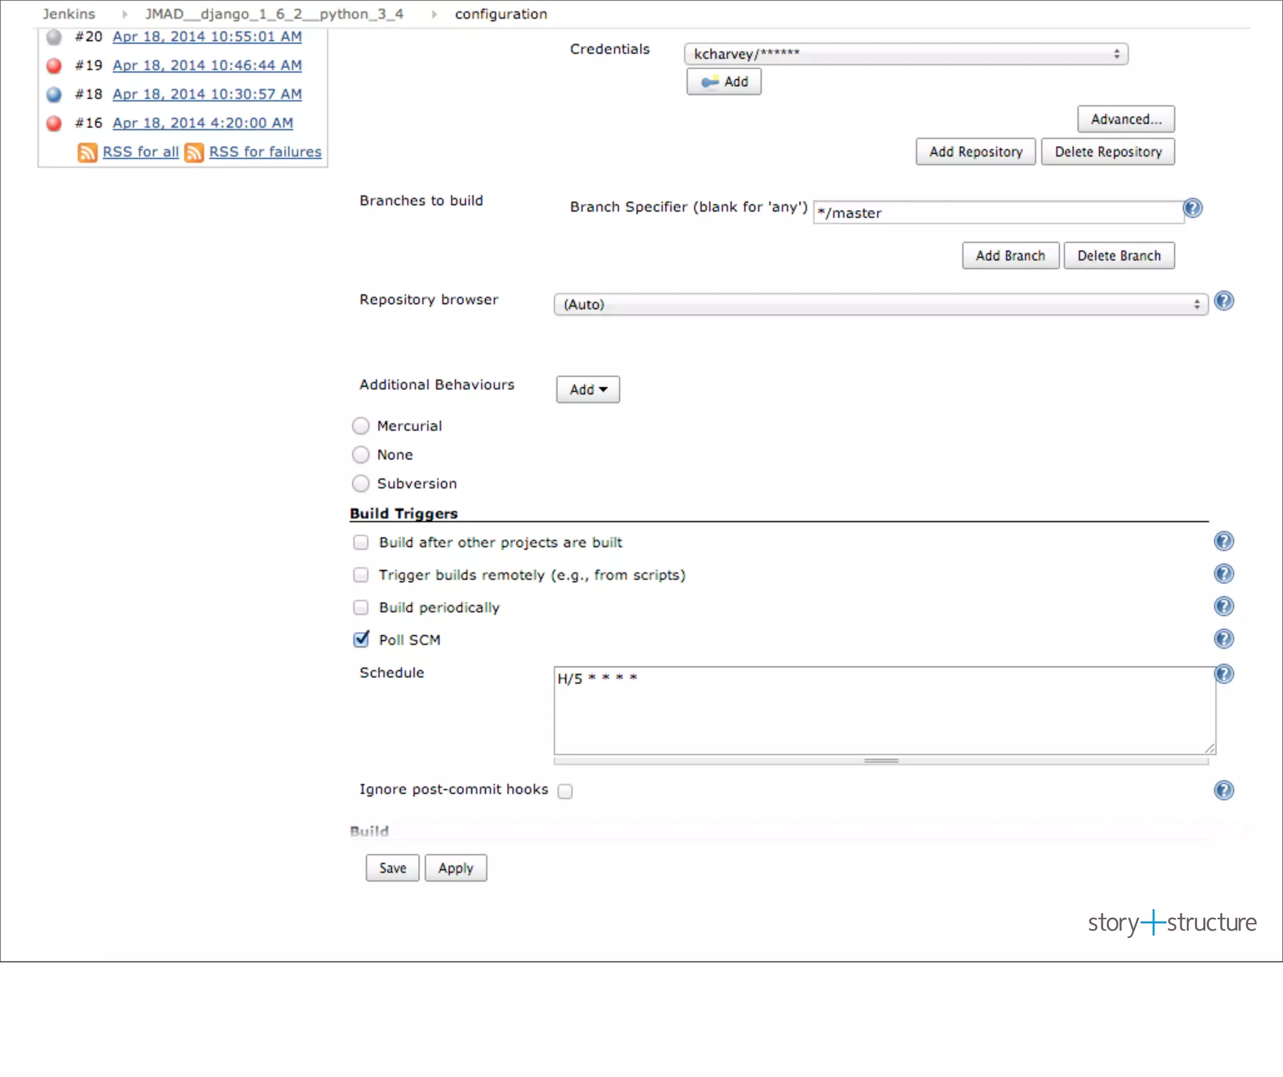Image resolution: width=1283 pixels, height=1077 pixels.
Task: Apply the configuration changes
Action: click(x=455, y=868)
